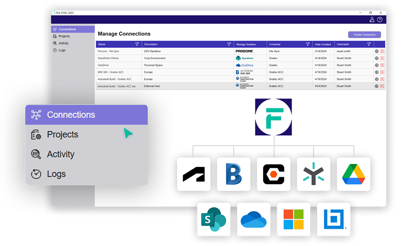
Task: Click Connections network icon in enlarged callout
Action: click(36, 115)
